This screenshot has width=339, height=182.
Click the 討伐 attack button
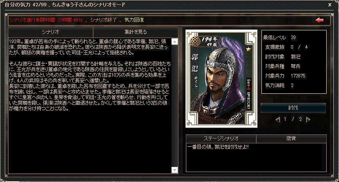[x=293, y=108]
